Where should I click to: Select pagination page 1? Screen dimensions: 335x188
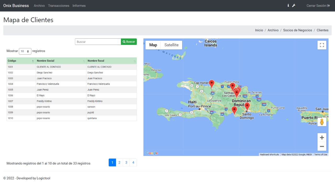point(112,162)
